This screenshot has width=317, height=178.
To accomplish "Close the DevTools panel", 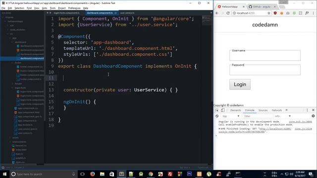I will 313,110.
